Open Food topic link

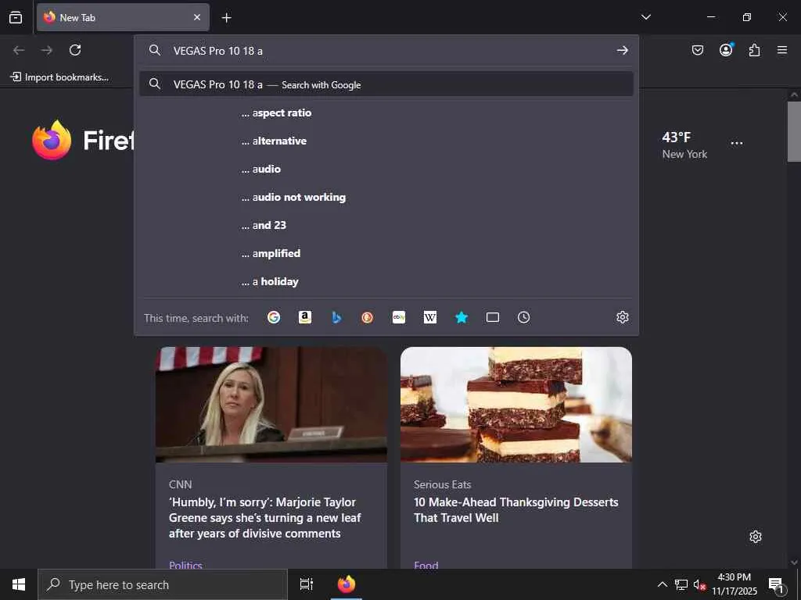(x=426, y=565)
